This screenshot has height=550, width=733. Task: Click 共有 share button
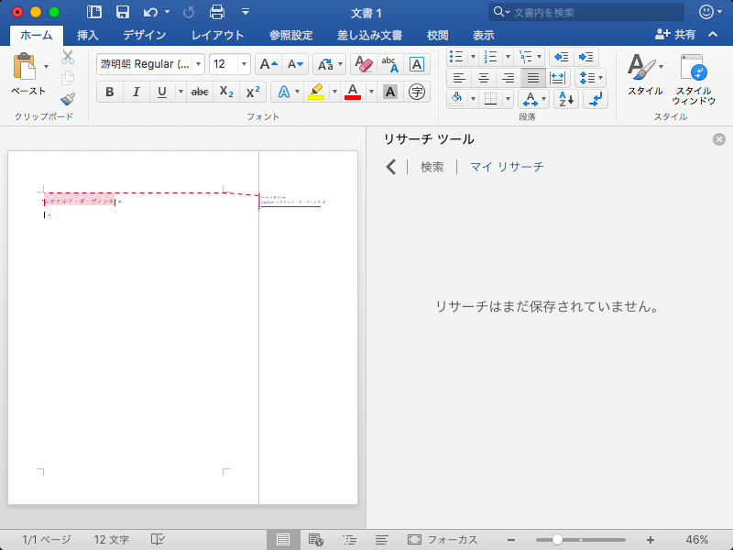[x=675, y=34]
